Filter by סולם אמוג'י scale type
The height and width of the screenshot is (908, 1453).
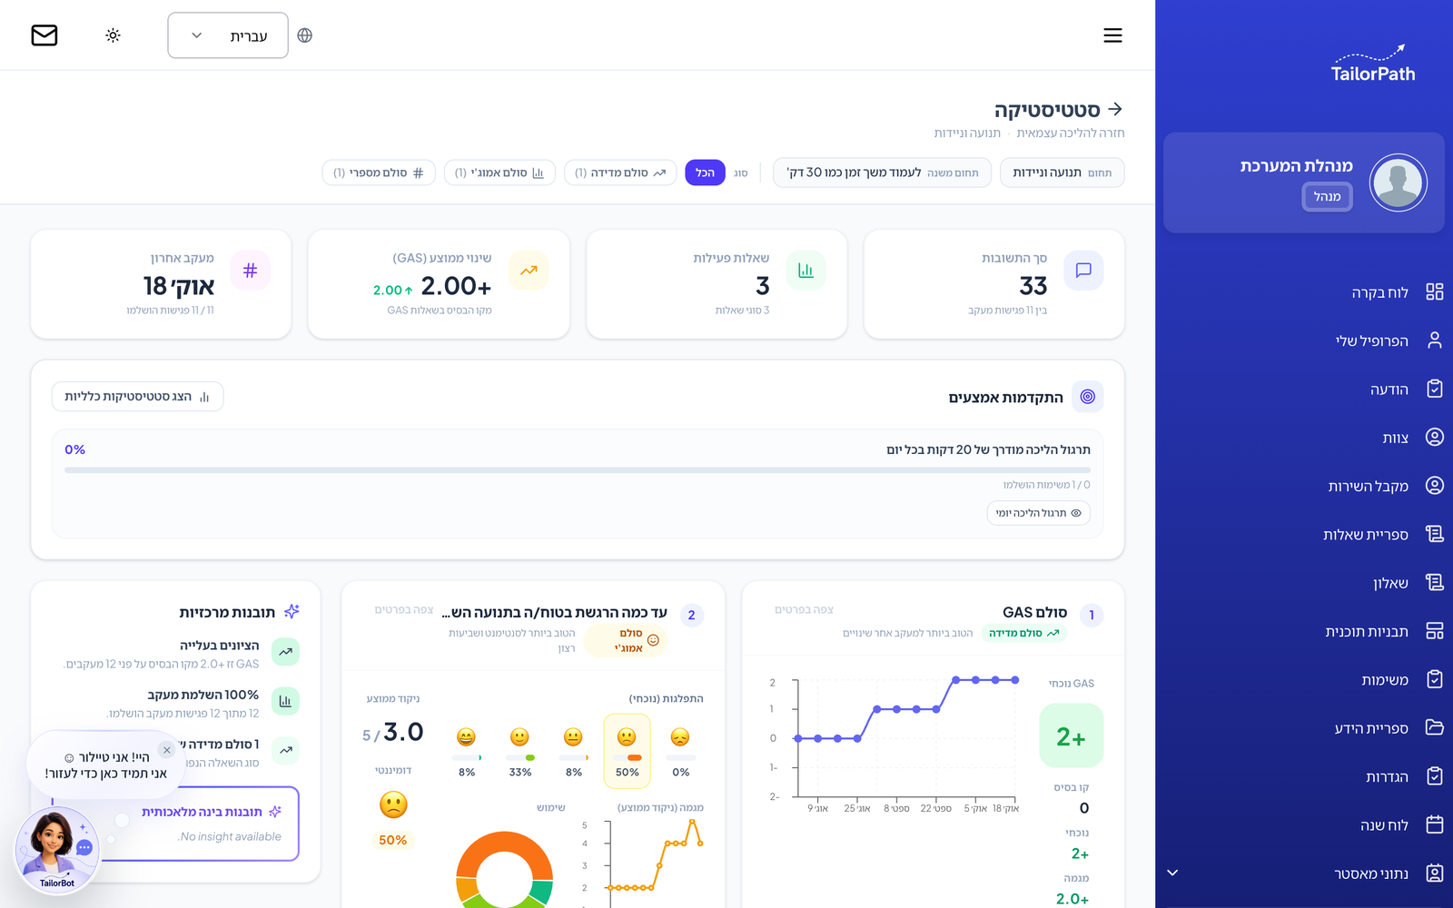[499, 173]
